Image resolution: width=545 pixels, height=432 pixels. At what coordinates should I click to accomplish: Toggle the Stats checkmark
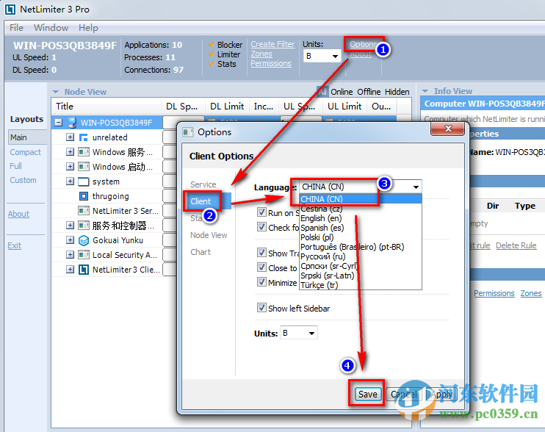(212, 64)
